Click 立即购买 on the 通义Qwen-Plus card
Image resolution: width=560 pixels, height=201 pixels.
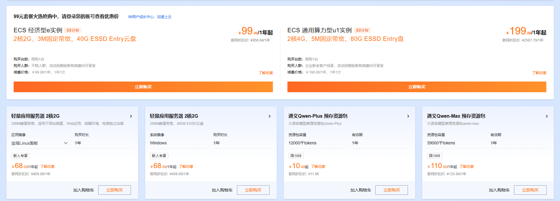(x=392, y=190)
